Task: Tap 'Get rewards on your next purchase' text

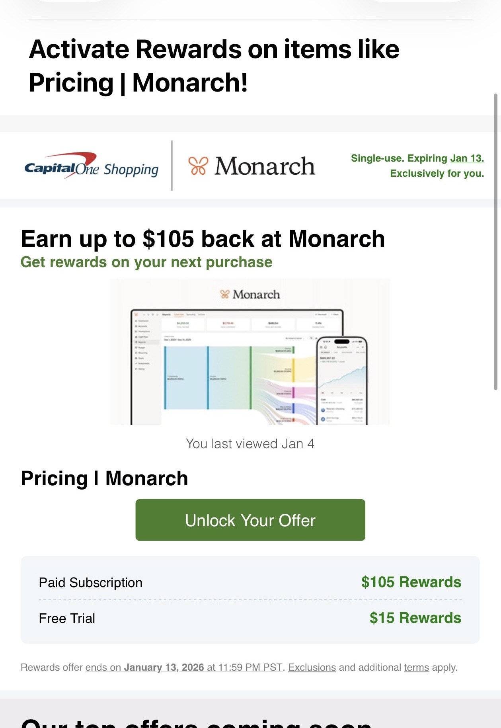Action: pyautogui.click(x=146, y=262)
